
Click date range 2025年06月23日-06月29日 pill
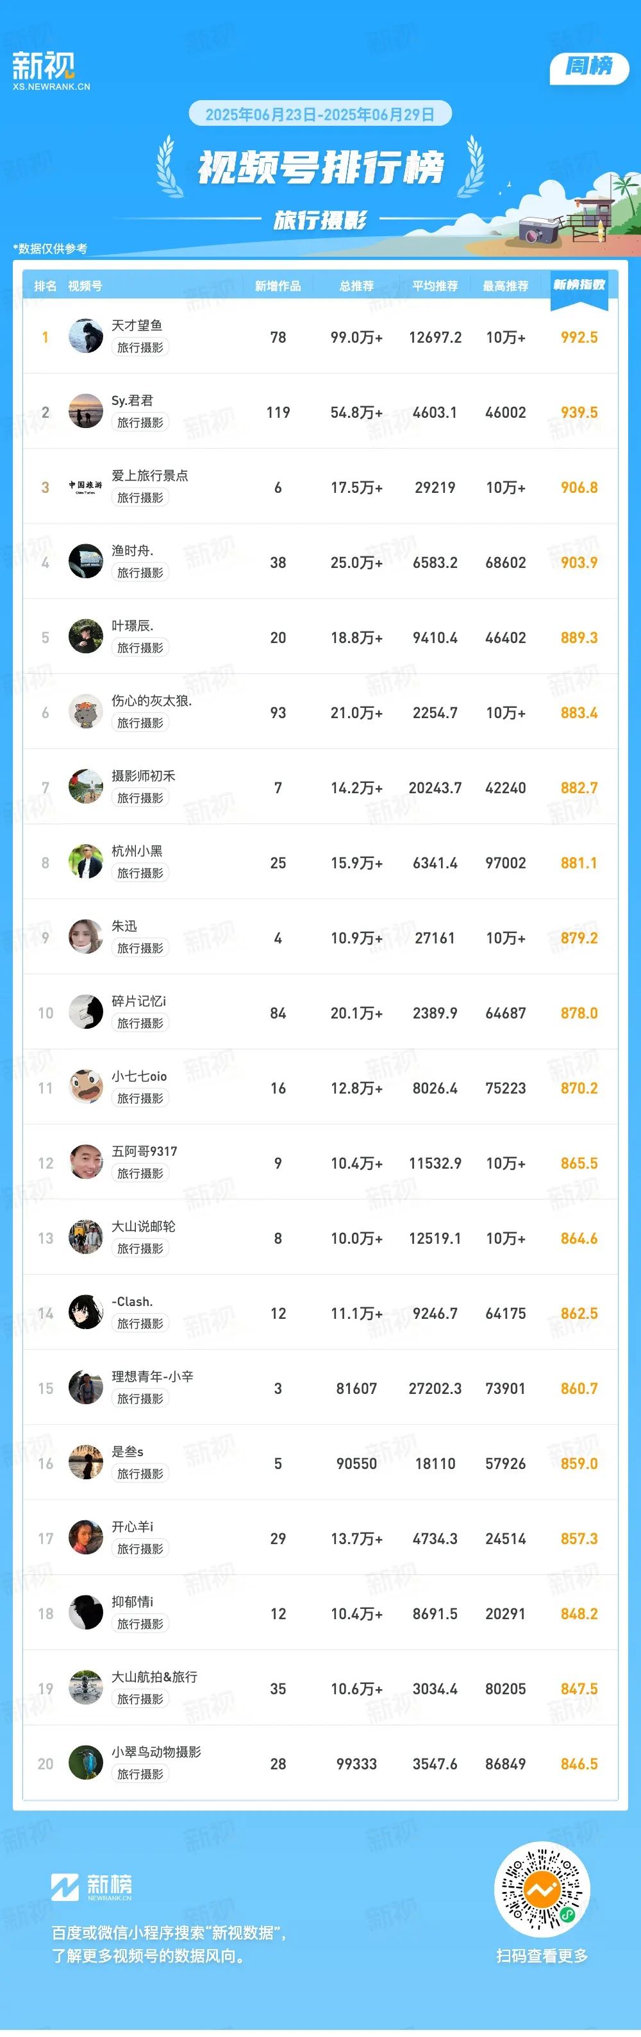pos(320,114)
